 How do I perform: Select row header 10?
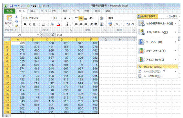(x=7, y=76)
